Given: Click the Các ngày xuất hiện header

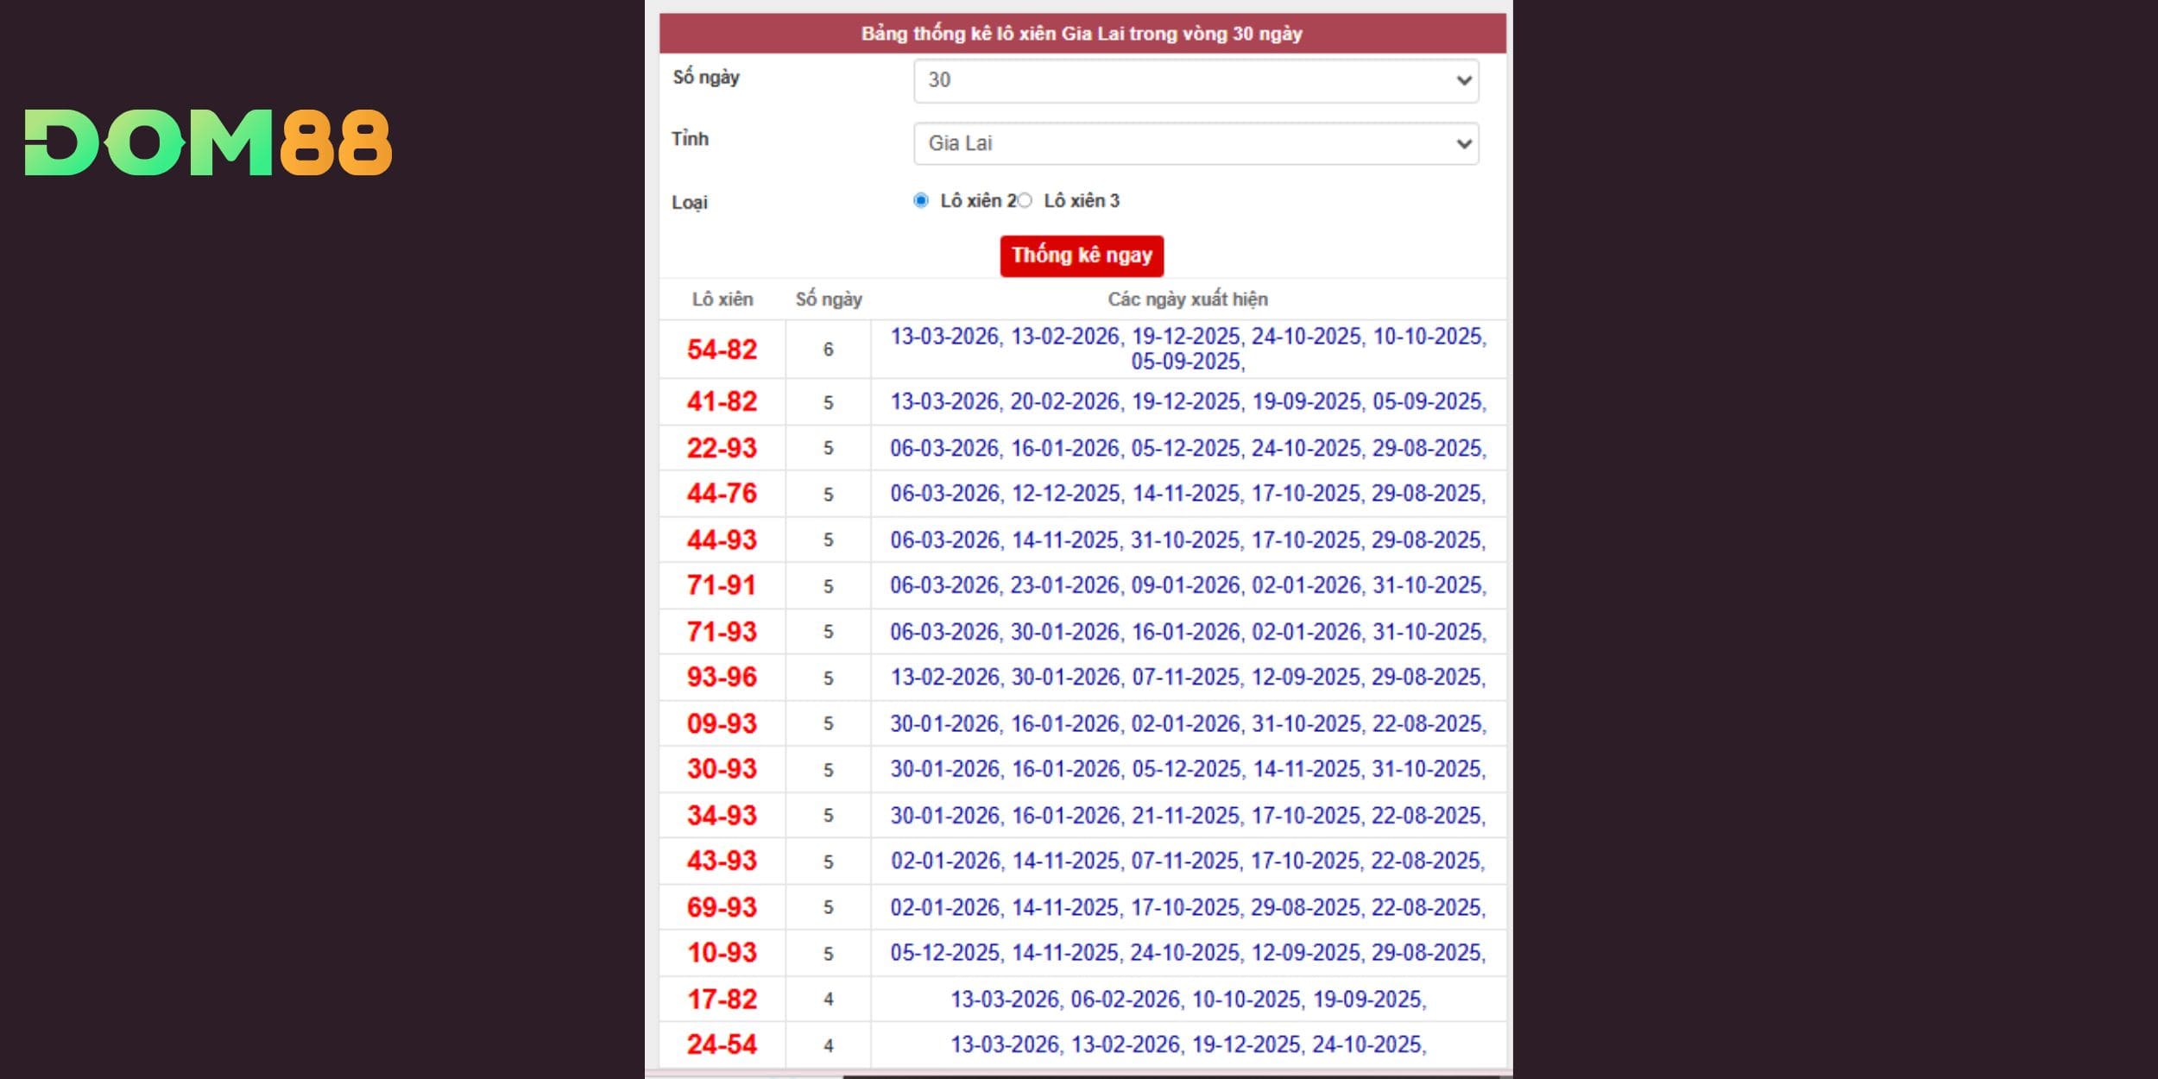Looking at the screenshot, I should (1188, 300).
